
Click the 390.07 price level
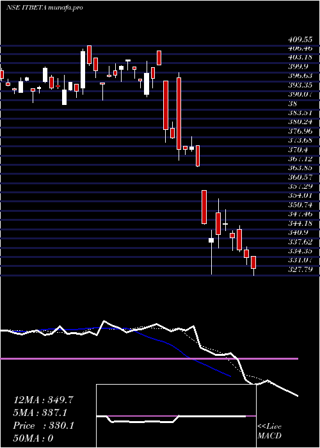[300, 94]
